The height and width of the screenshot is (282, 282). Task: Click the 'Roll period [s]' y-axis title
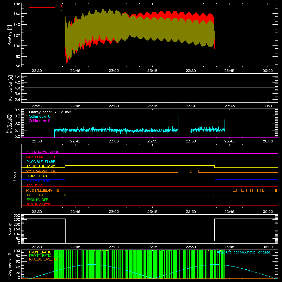coord(10,88)
